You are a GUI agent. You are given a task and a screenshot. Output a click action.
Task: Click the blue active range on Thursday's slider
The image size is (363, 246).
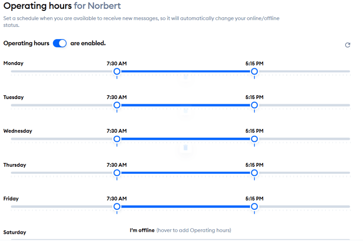coord(185,173)
